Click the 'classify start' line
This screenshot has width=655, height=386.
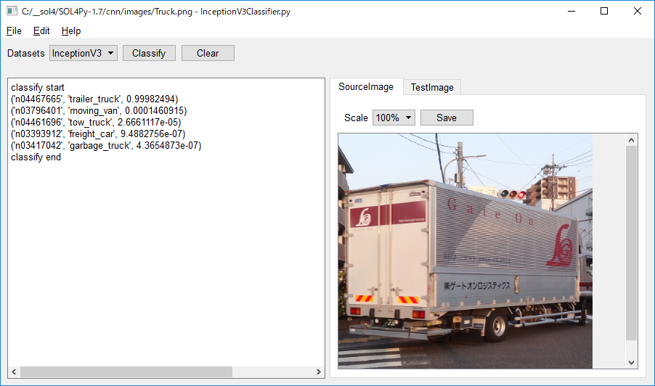pyautogui.click(x=38, y=87)
